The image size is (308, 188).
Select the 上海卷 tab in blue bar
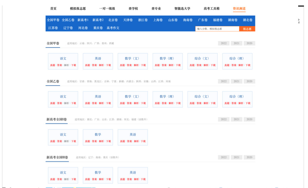click(x=158, y=20)
